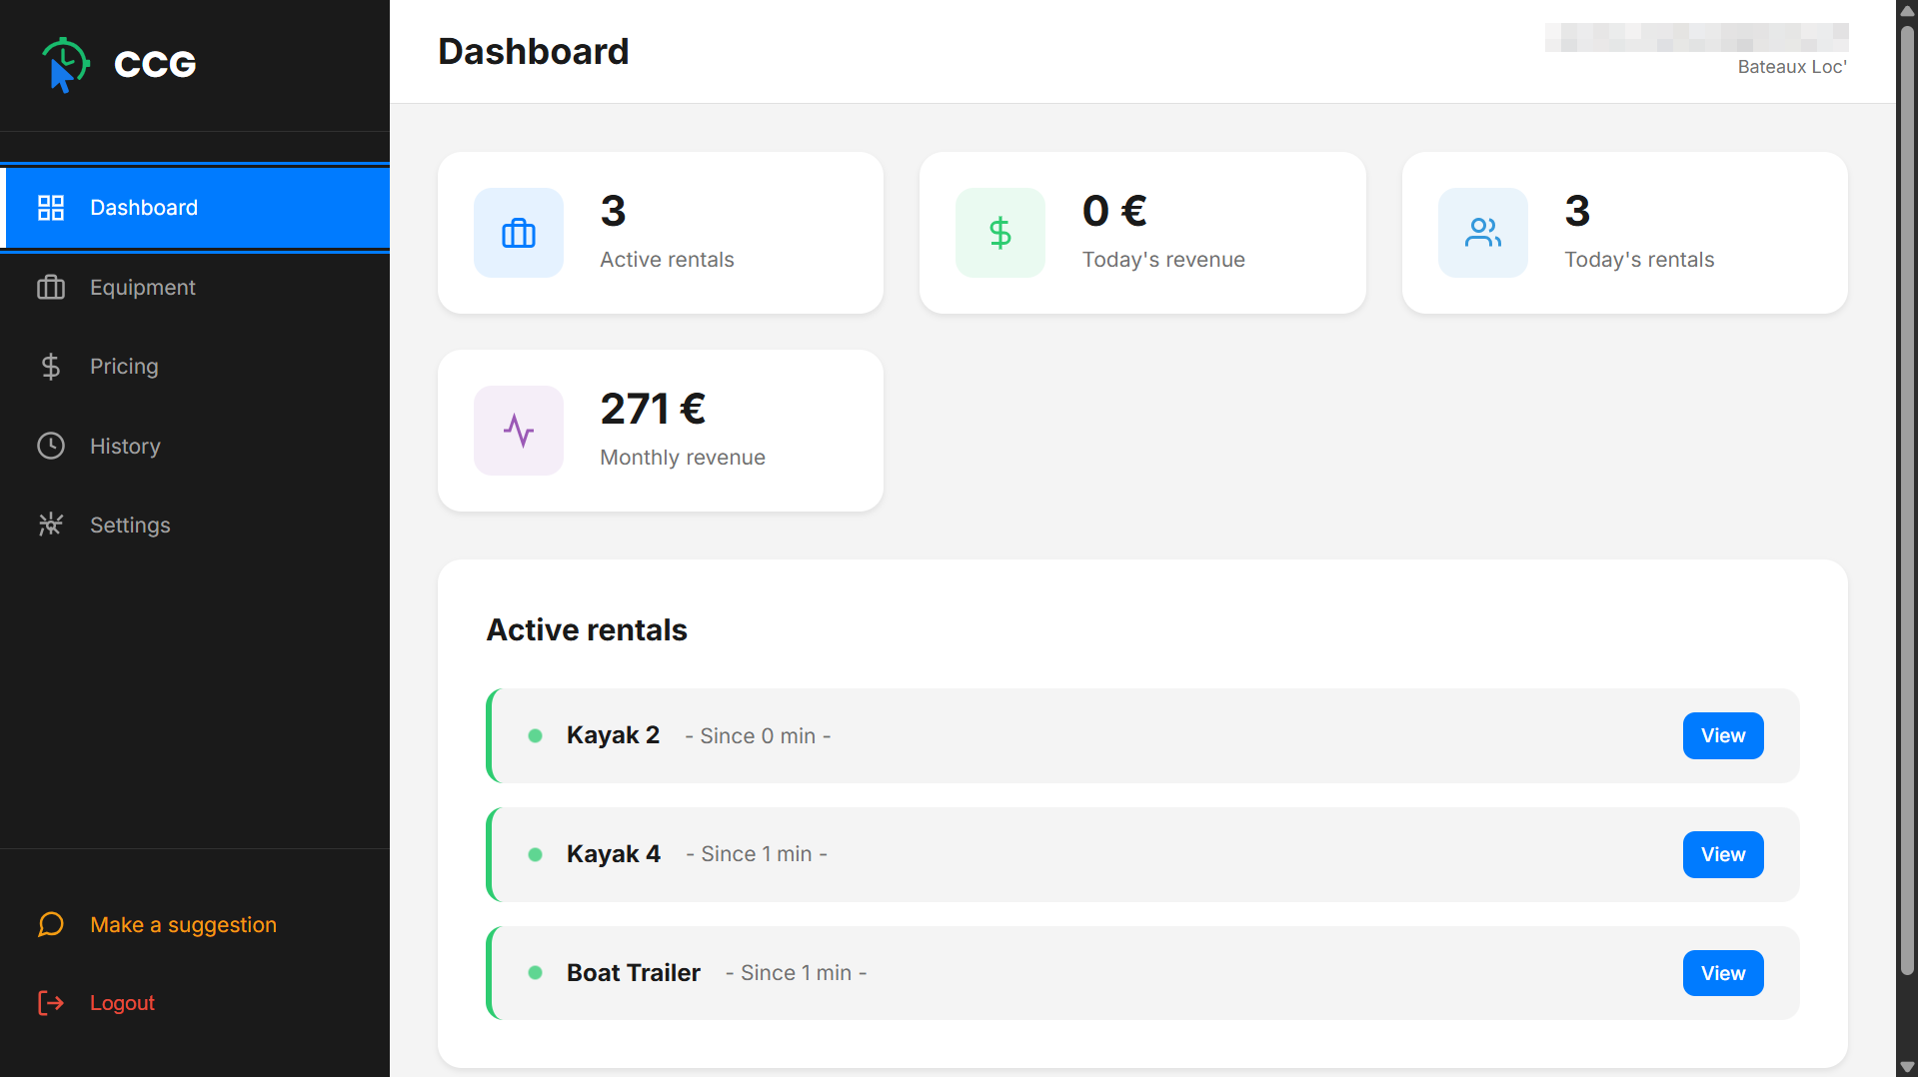Image resolution: width=1918 pixels, height=1077 pixels.
Task: Open the History section
Action: (195, 446)
